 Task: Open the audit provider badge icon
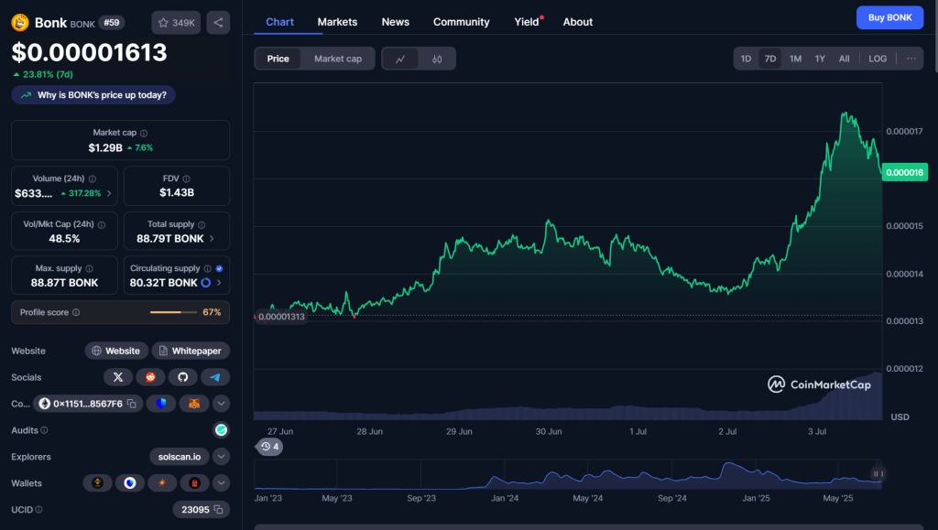tap(222, 429)
